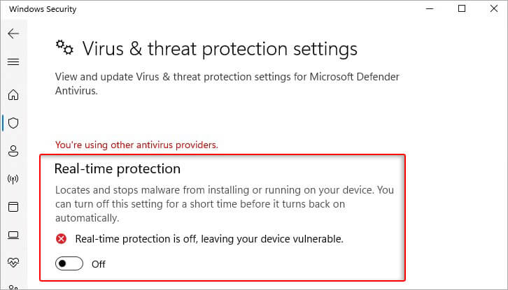Open Account protection person icon
Viewport: 508px width, 290px height.
click(x=13, y=151)
